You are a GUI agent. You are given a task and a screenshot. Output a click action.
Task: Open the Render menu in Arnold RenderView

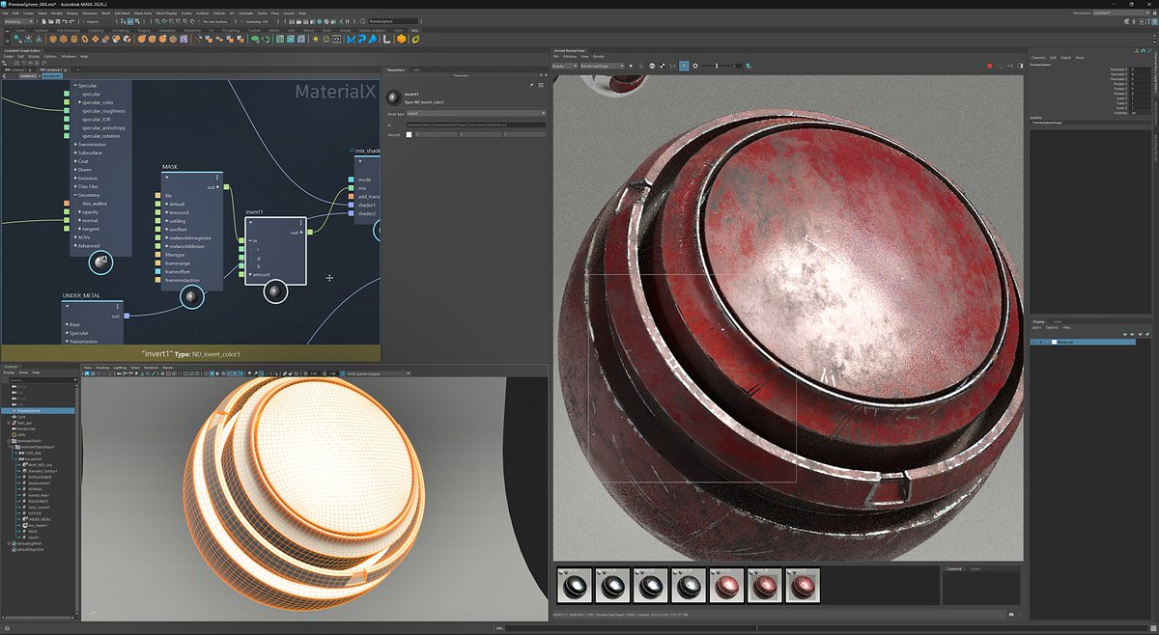[x=599, y=56]
